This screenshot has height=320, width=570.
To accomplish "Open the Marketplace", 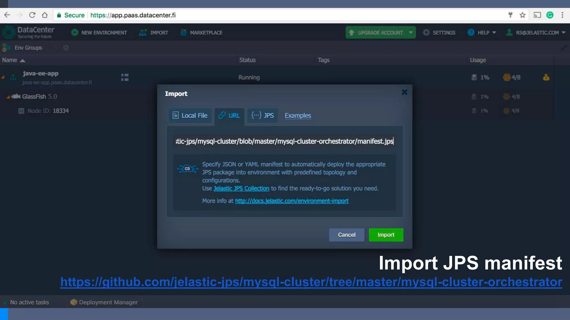I will click(201, 32).
